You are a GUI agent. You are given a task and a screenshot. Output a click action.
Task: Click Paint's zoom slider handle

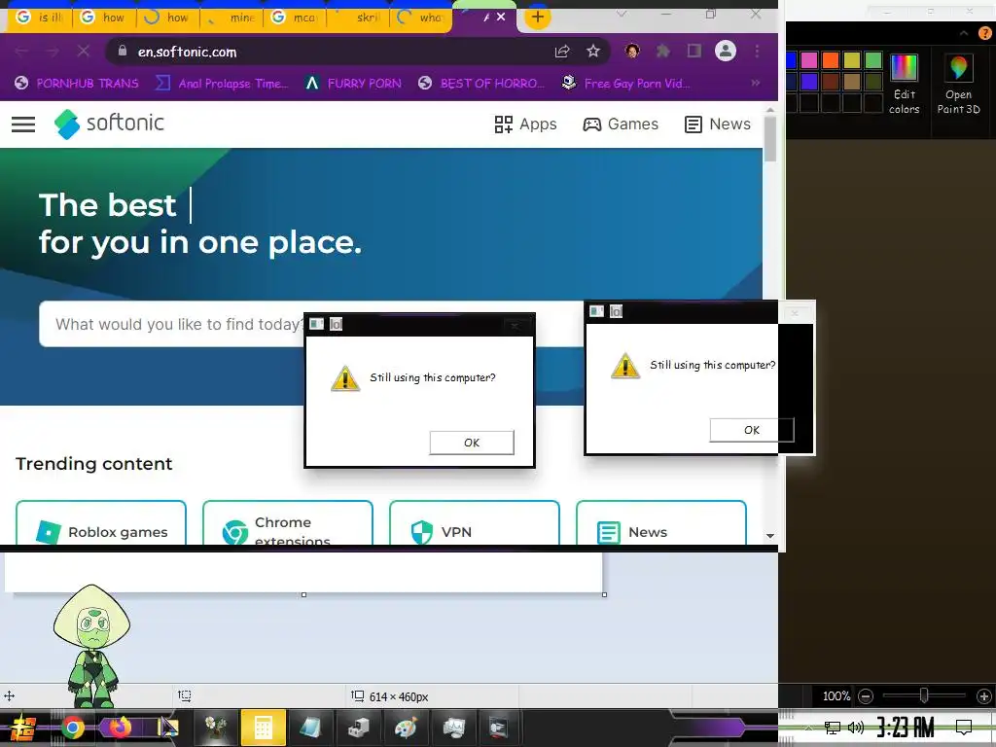pyautogui.click(x=924, y=695)
